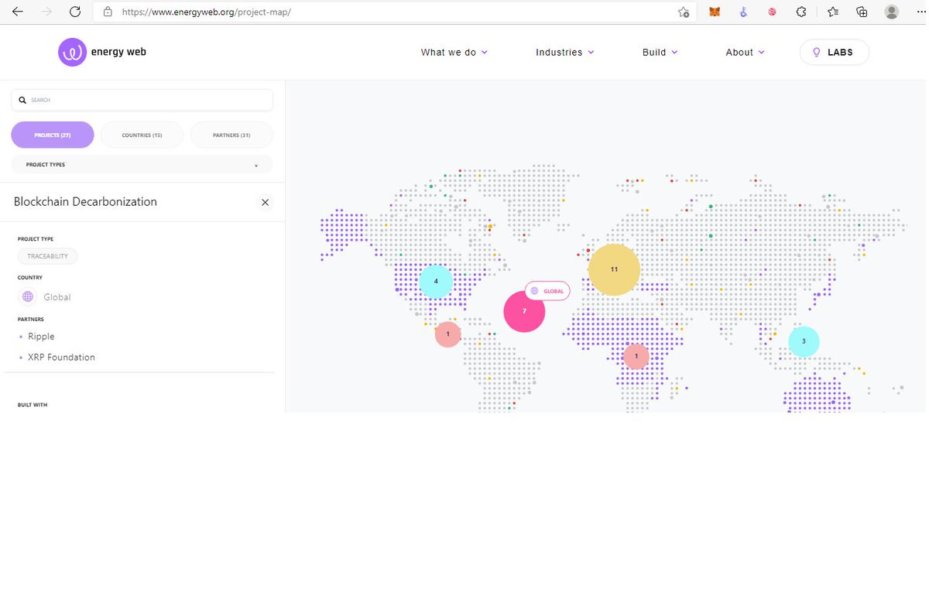The height and width of the screenshot is (592, 929).
Task: Reload the page with refresh icon
Action: (75, 12)
